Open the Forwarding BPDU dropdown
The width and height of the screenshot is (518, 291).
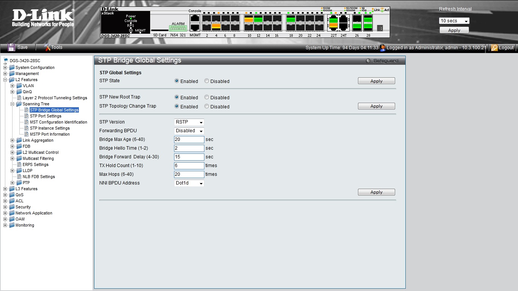click(x=189, y=131)
